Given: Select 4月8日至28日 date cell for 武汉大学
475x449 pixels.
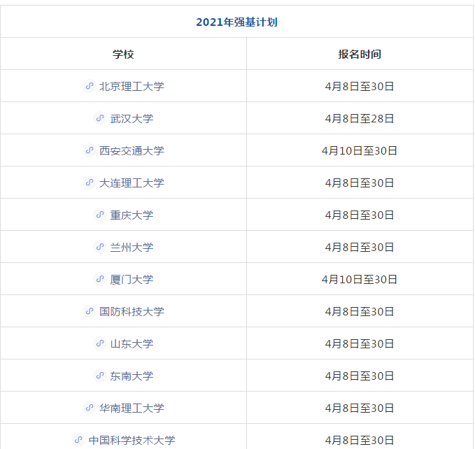Looking at the screenshot, I should pos(360,118).
